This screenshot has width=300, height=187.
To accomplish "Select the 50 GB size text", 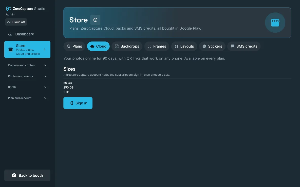I will click(x=68, y=83).
